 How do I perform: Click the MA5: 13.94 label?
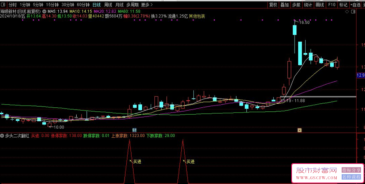pyautogui.click(x=58, y=11)
